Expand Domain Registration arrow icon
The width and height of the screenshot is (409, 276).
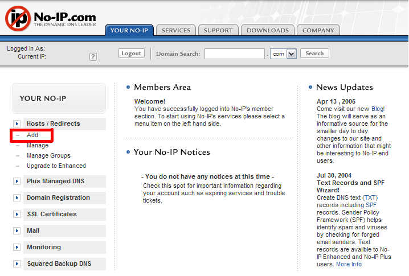tap(17, 198)
